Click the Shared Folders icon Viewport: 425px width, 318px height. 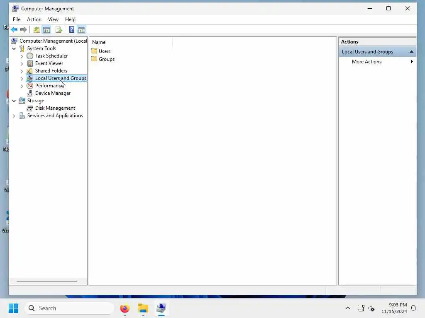click(29, 71)
